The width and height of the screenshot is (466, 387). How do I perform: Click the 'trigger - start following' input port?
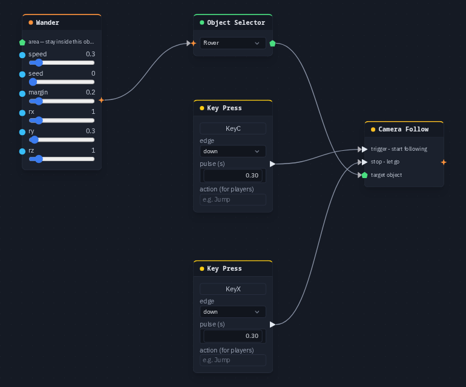coord(365,150)
